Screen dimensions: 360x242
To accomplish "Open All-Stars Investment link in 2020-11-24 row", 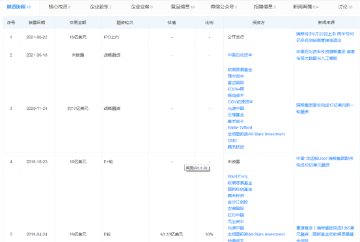I will (x=256, y=134).
